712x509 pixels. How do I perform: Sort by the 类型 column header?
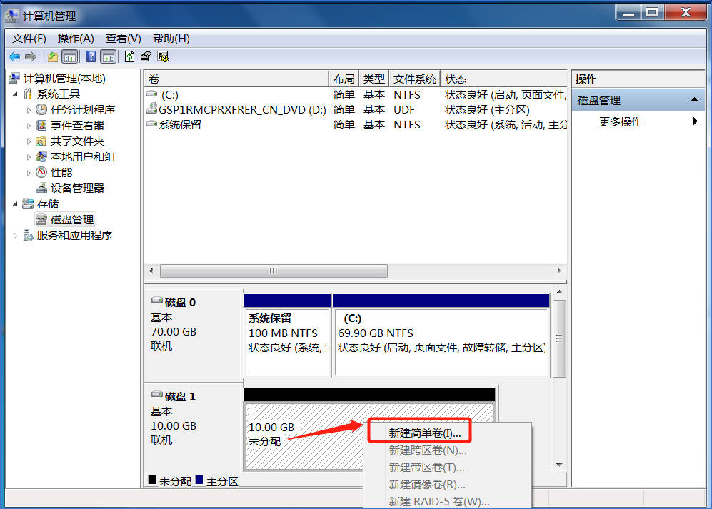point(373,79)
